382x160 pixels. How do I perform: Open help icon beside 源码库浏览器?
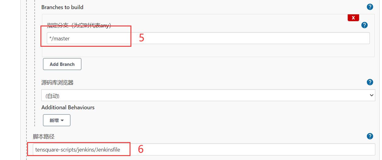pyautogui.click(x=370, y=82)
